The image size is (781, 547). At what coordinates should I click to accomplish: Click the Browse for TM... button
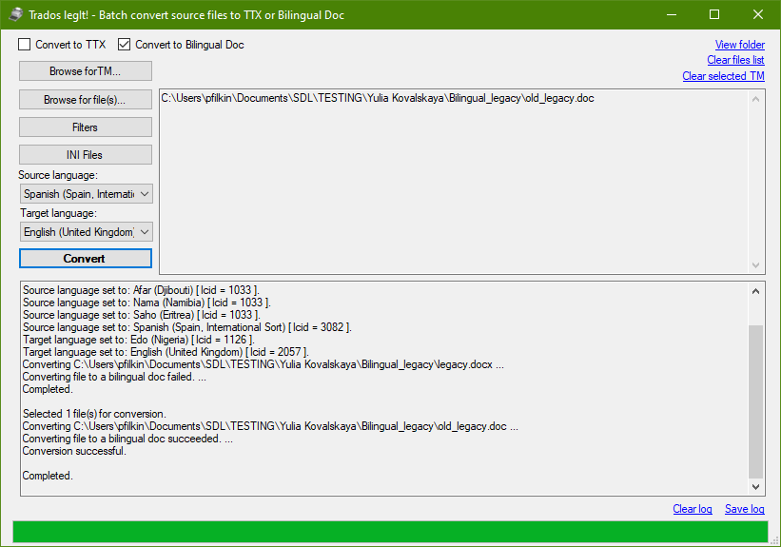coord(86,71)
